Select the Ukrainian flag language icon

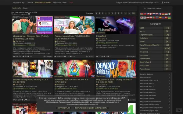pyautogui.click(x=169, y=18)
